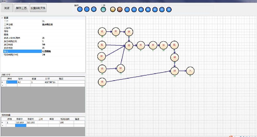Click the blue plus (+) operation icon

click(80, 10)
